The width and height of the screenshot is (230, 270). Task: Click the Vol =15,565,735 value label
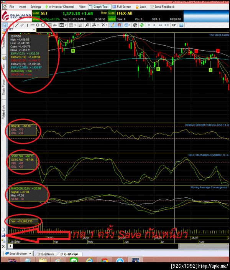22,222
